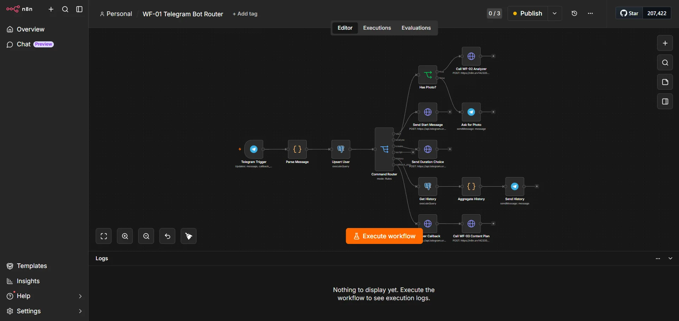Zoom in on canvas
This screenshot has height=321, width=679.
125,236
